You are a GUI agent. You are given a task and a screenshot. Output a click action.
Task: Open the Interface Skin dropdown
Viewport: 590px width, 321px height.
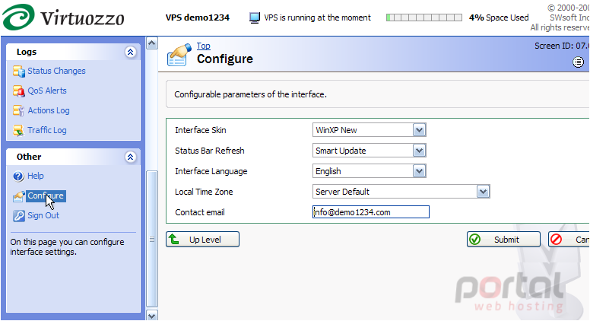pyautogui.click(x=369, y=130)
